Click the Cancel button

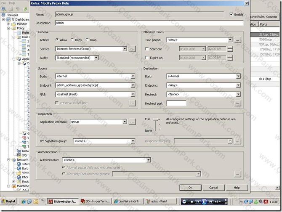click(x=214, y=188)
